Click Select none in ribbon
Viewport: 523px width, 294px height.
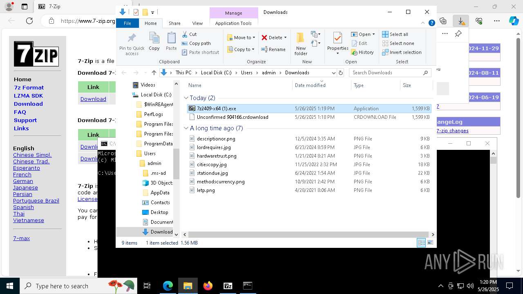[398, 43]
